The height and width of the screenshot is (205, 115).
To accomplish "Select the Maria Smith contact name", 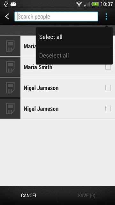I will [38, 67].
